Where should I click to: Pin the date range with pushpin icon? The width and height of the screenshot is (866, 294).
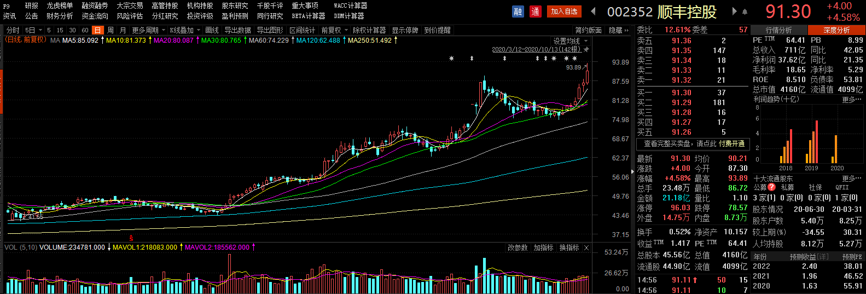[586, 49]
